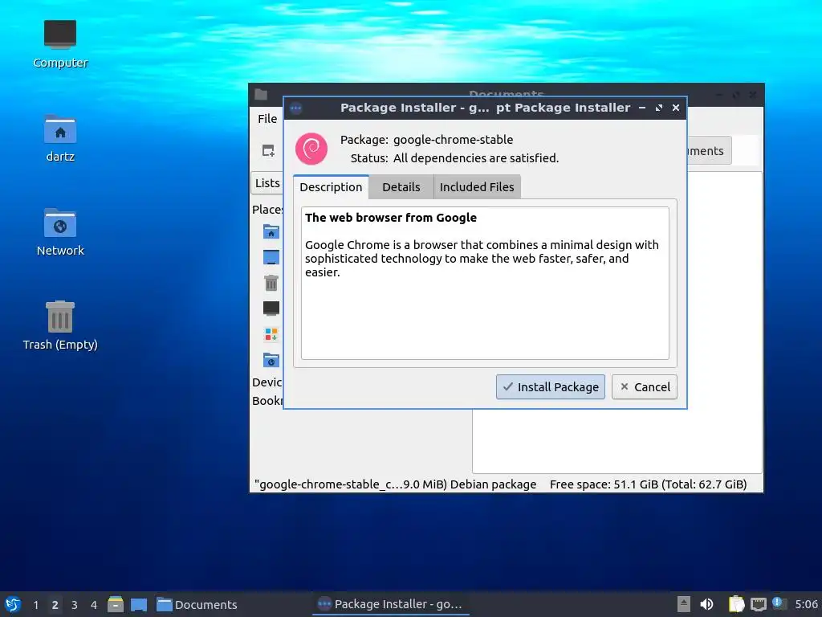Click the Bookmarks header in sidebar
This screenshot has height=617, width=822.
pos(267,400)
